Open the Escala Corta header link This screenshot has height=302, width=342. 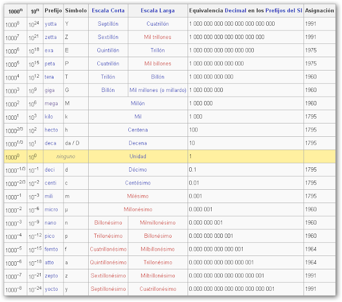[108, 11]
